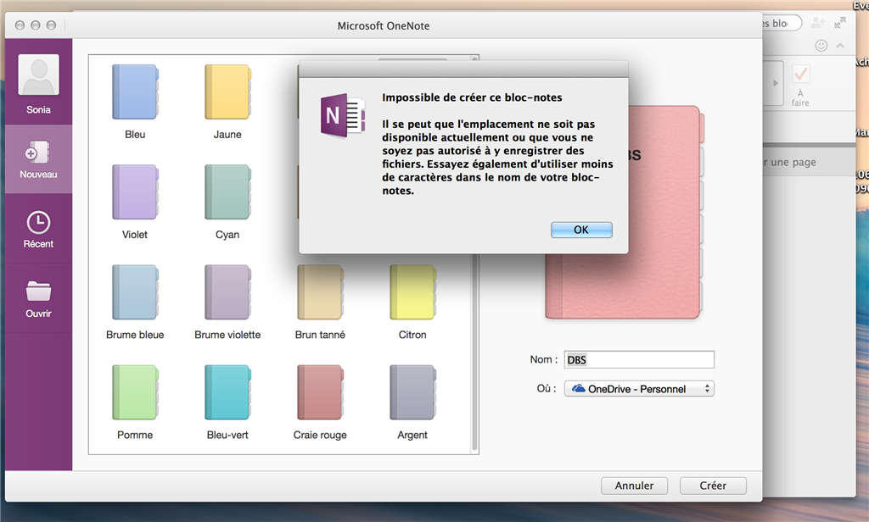The image size is (869, 522).
Task: Select Nouveau in the sidebar
Action: pyautogui.click(x=38, y=159)
